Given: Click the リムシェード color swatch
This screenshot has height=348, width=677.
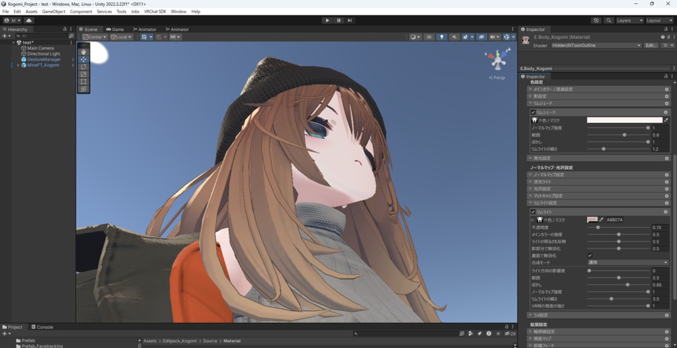Looking at the screenshot, I should [x=624, y=120].
